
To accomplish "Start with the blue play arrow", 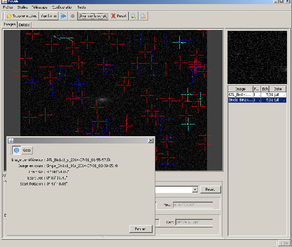I will (x=63, y=16).
